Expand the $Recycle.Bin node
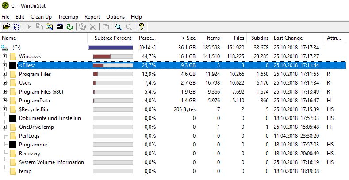This screenshot has height=180, width=349. tap(5, 109)
